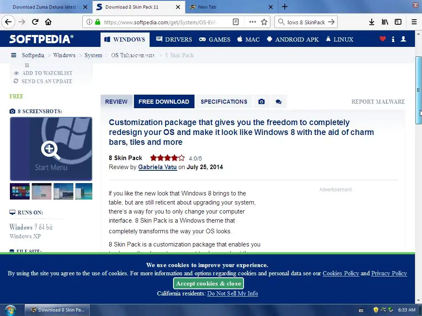
Task: Go back to the previous page
Action: (8, 22)
